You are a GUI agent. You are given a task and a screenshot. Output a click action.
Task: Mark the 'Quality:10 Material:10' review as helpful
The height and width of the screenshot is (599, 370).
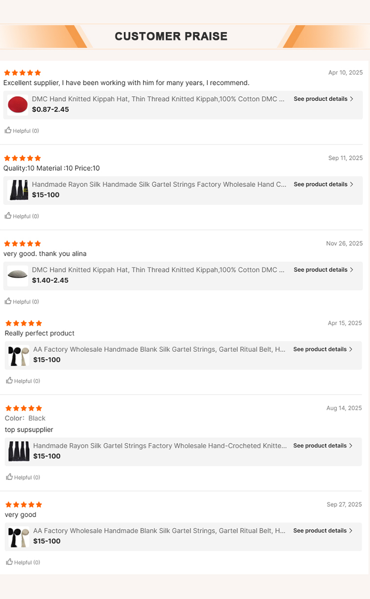pyautogui.click(x=8, y=216)
